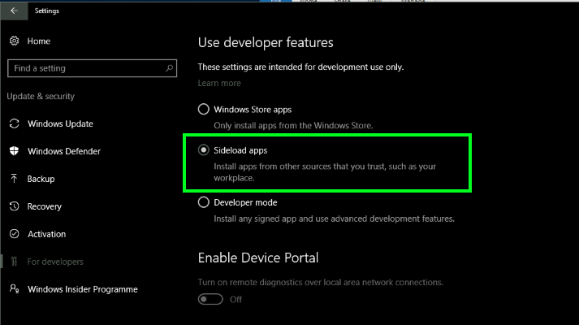Click 'These settings are intended for development' text
Image resolution: width=579 pixels, height=325 pixels.
pyautogui.click(x=301, y=67)
